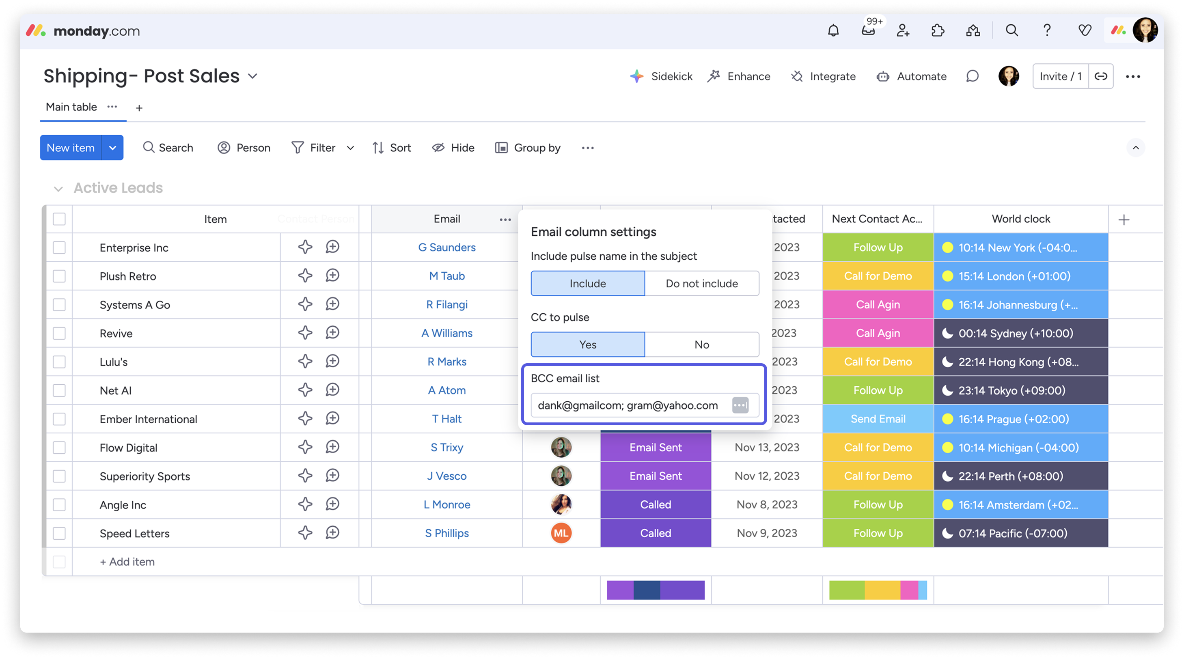1184x659 pixels.
Task: Click the search magnifier in top bar
Action: coord(1011,31)
